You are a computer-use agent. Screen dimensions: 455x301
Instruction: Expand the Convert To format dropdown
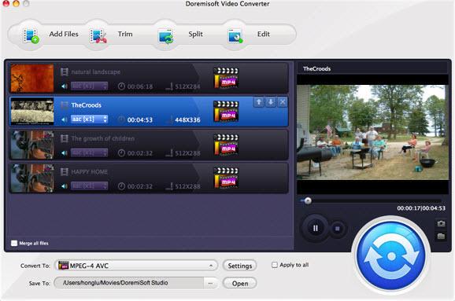(x=136, y=266)
